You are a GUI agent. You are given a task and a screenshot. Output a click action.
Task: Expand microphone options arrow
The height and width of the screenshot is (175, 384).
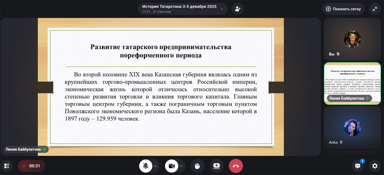pyautogui.click(x=155, y=166)
